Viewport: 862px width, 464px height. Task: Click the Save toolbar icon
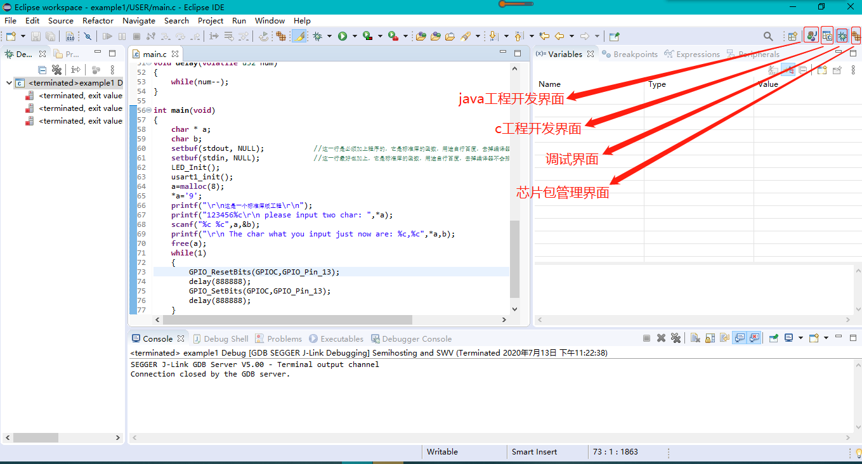click(x=36, y=36)
